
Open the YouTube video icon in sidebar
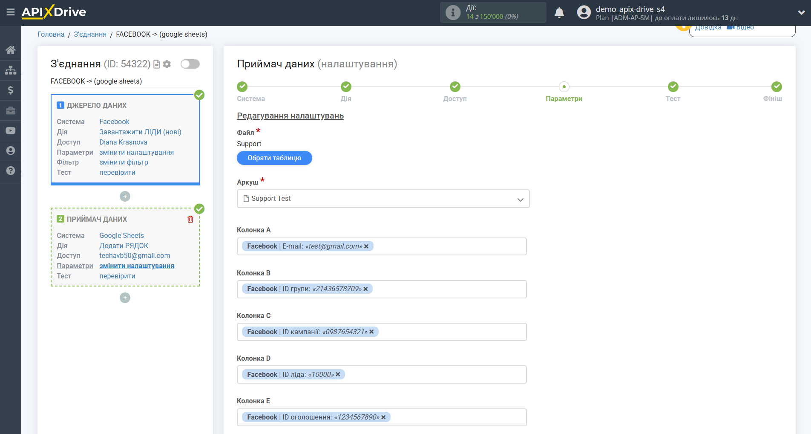[11, 130]
